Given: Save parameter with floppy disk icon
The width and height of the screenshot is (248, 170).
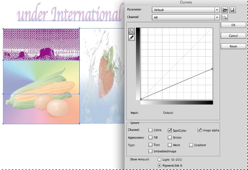Looking at the screenshot, I should 232,10.
